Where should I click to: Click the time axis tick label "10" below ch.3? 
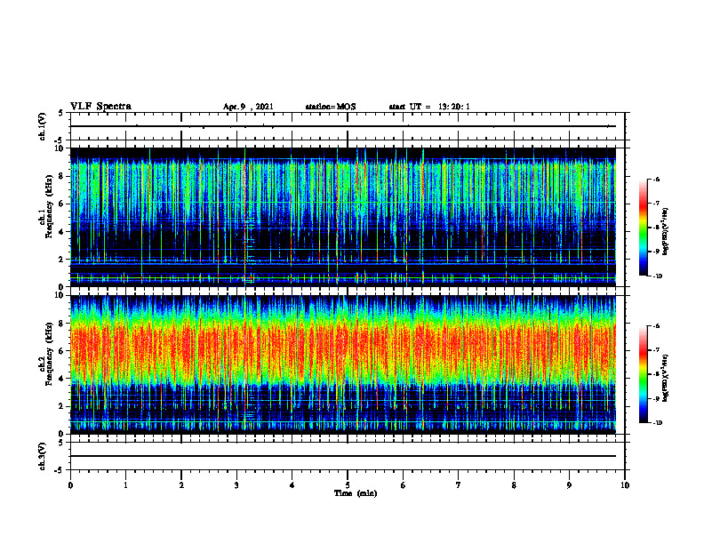click(x=625, y=485)
